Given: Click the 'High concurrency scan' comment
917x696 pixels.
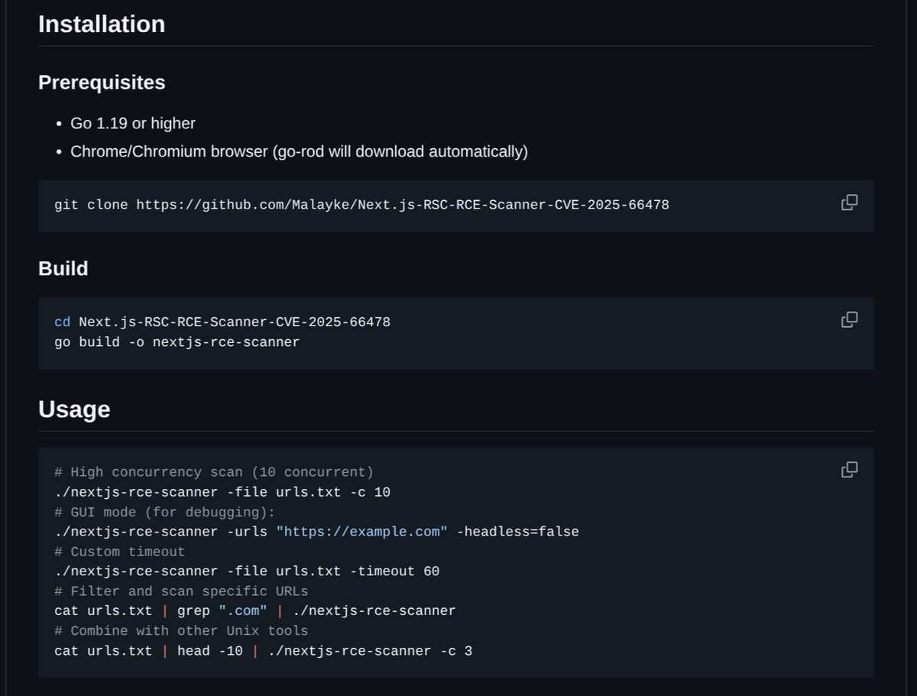Looking at the screenshot, I should pyautogui.click(x=214, y=472).
